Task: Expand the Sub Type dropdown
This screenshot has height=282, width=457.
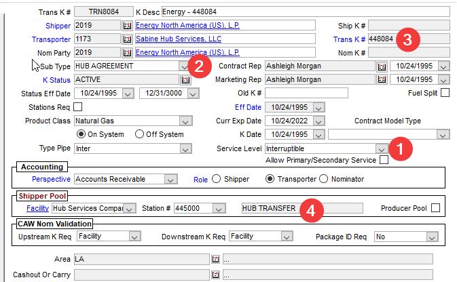Action: point(183,66)
